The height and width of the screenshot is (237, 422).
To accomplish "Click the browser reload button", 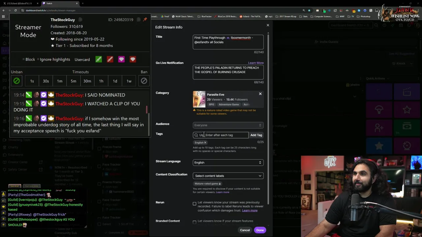I will pyautogui.click(x=15, y=10).
